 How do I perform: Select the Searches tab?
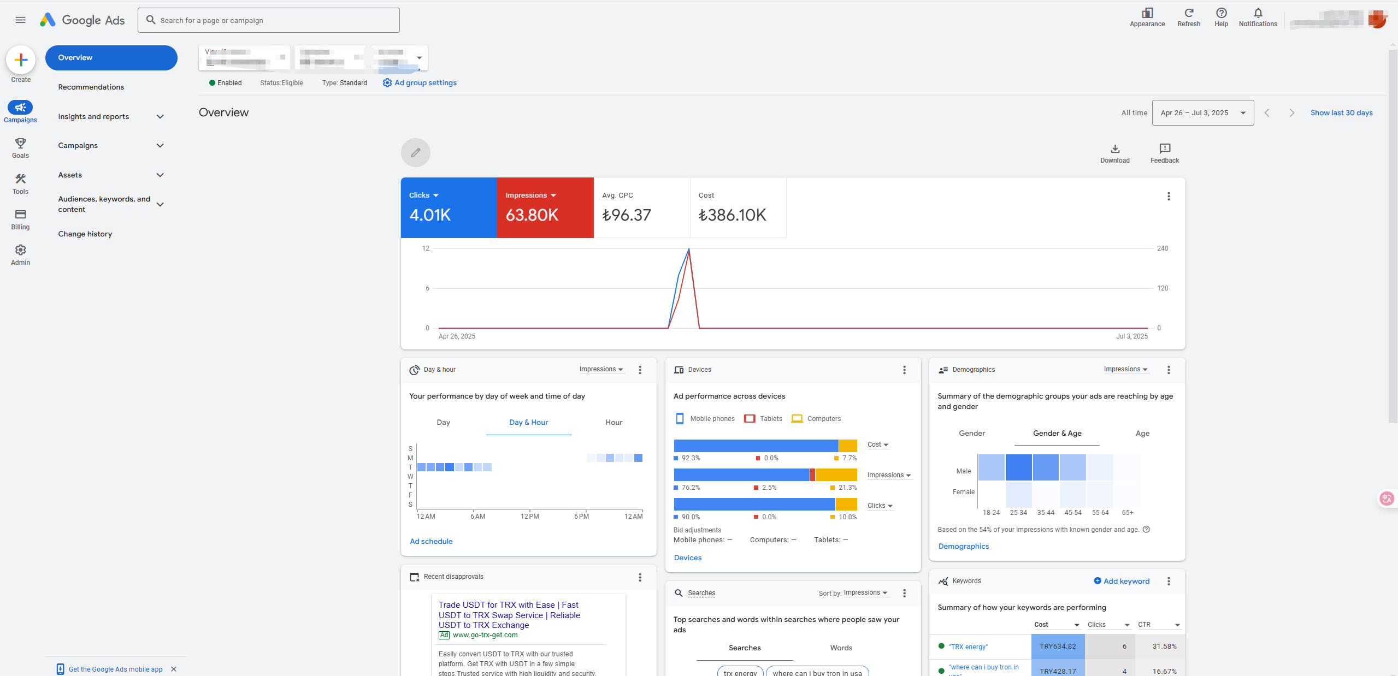(745, 648)
